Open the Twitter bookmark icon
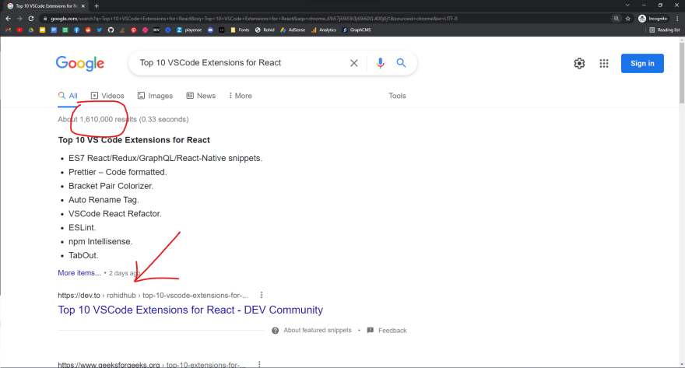685x368 pixels. pyautogui.click(x=100, y=30)
